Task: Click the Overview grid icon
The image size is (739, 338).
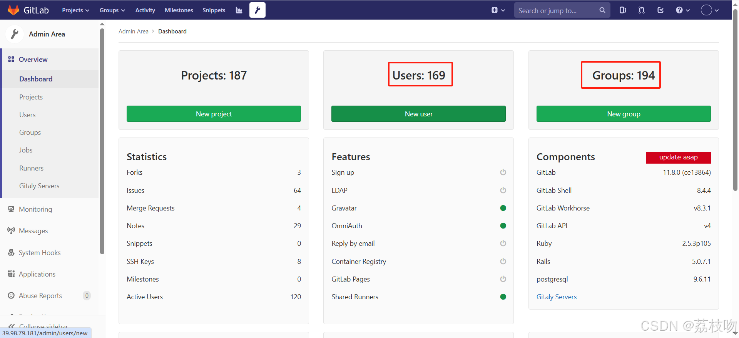Action: (11, 60)
